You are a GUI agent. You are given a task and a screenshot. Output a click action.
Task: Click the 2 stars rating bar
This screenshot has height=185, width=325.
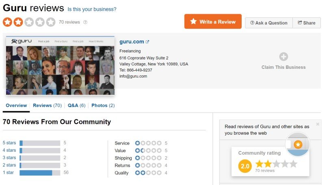point(40,166)
